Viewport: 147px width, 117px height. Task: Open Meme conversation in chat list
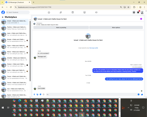[x=15, y=53]
